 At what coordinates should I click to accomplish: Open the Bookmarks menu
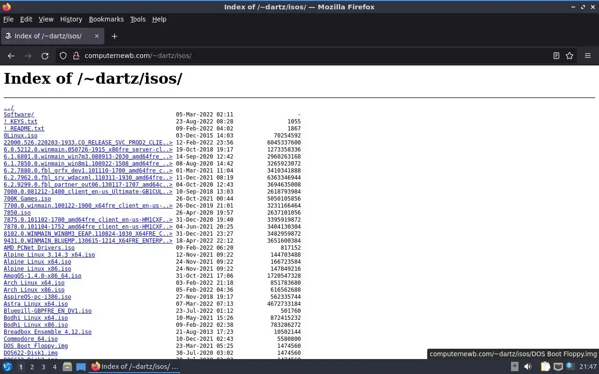106,19
